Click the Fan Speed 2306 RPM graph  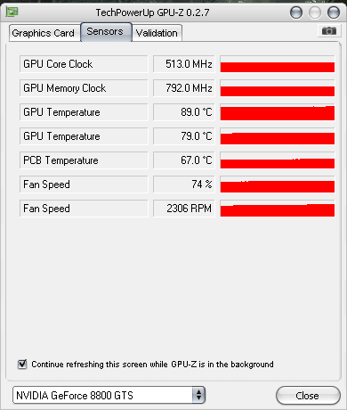coord(278,209)
